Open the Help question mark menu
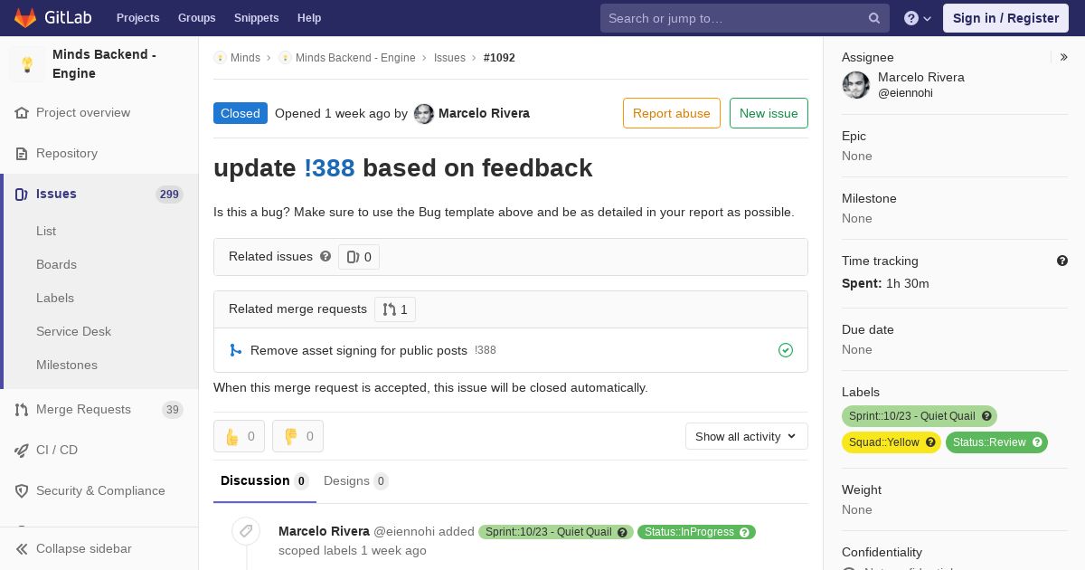1085x570 pixels. click(918, 18)
